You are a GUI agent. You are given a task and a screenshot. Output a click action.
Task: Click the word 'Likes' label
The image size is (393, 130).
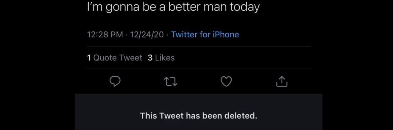pos(165,58)
